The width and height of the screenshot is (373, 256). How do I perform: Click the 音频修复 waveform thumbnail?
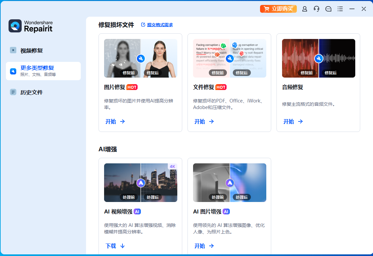click(x=318, y=58)
